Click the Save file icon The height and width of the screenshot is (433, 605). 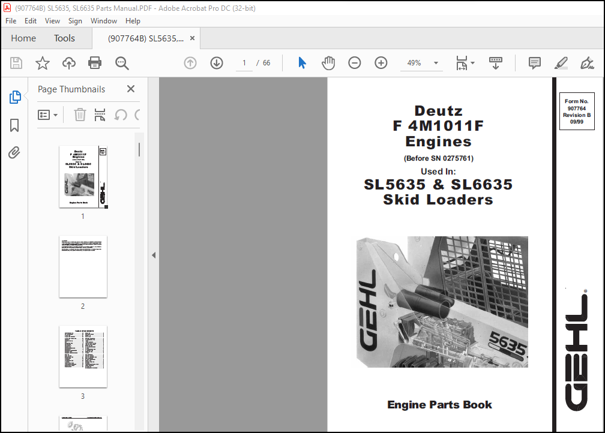click(x=16, y=63)
